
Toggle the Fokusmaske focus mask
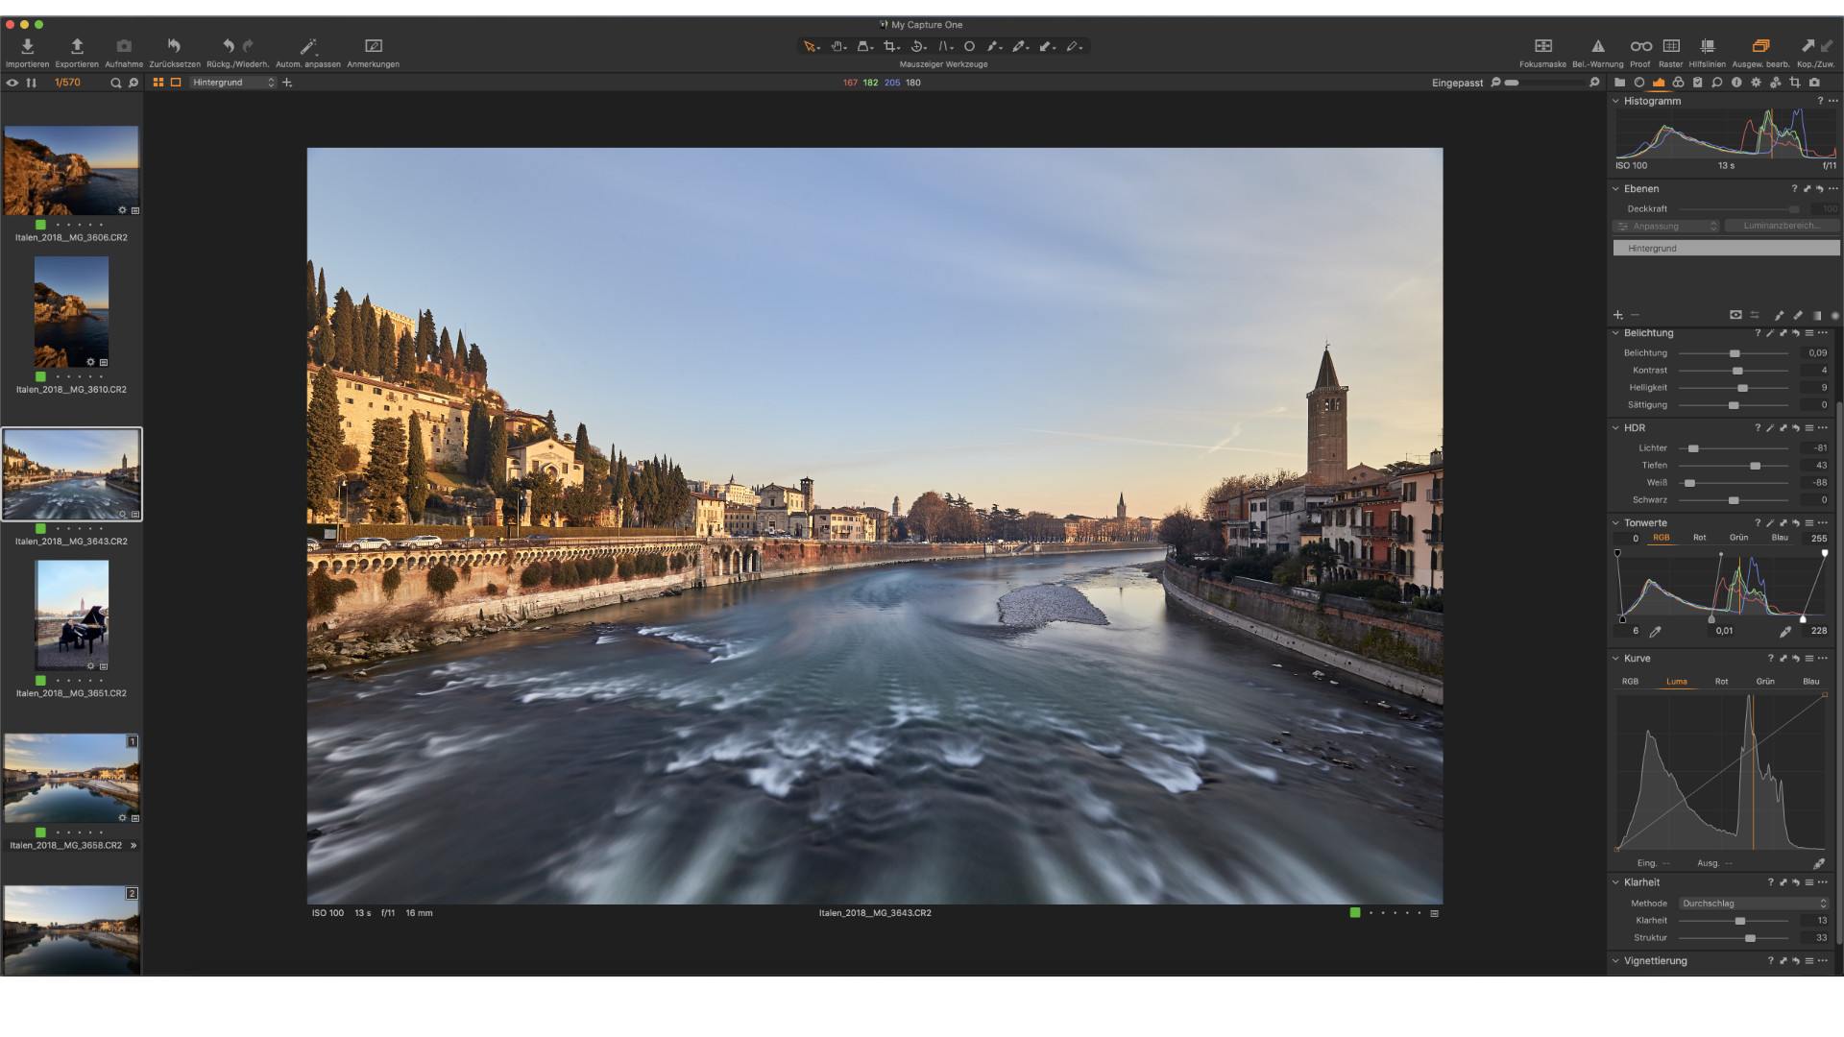coord(1542,46)
